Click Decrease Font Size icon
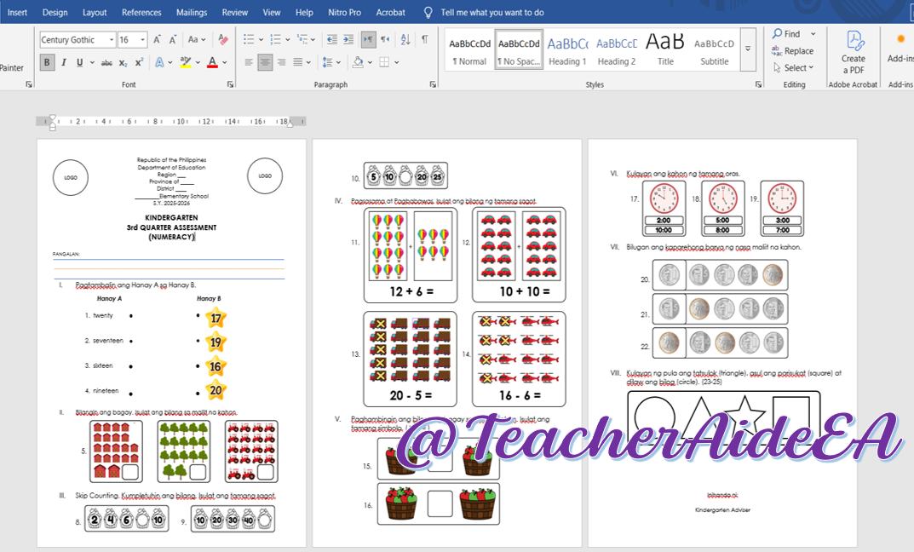The image size is (914, 552). [x=173, y=40]
